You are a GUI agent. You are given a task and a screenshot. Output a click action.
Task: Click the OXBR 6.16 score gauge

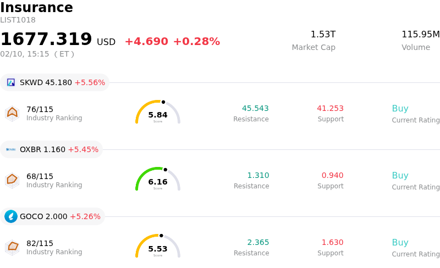(x=158, y=180)
